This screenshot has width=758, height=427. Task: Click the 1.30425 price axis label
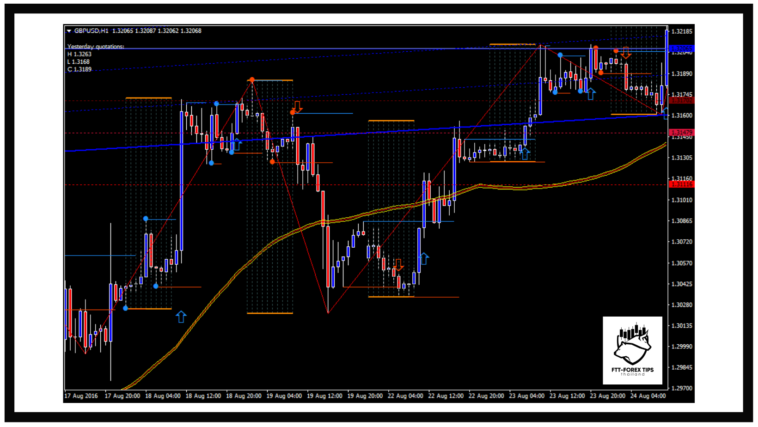coord(682,284)
